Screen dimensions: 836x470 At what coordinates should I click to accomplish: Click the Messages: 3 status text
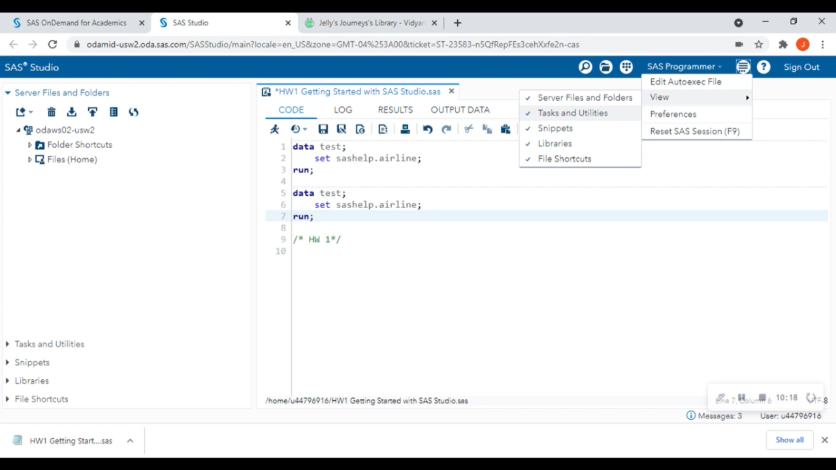tap(720, 416)
